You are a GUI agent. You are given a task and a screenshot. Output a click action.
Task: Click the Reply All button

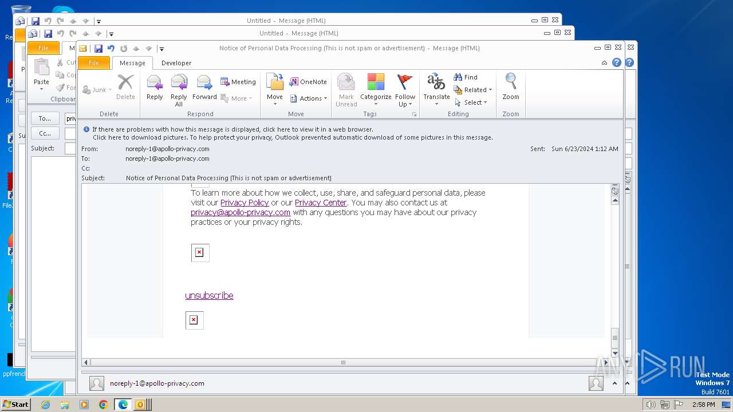click(x=179, y=90)
